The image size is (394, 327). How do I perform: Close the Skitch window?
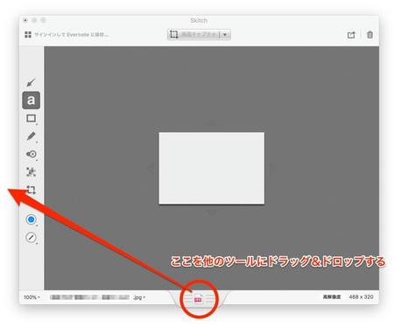coord(25,20)
